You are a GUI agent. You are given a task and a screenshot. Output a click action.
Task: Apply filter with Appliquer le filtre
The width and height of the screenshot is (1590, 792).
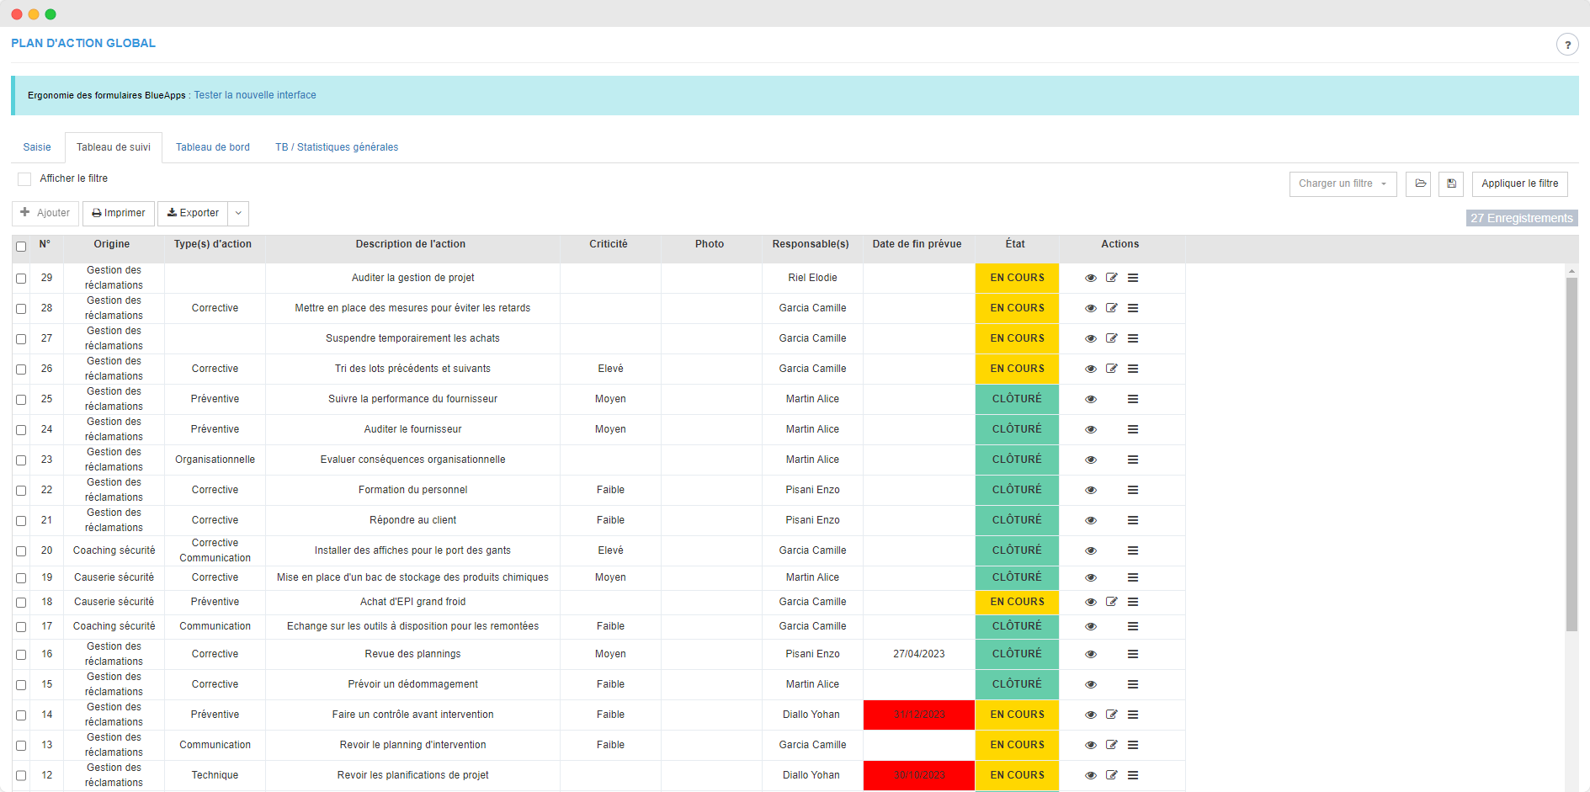[1519, 183]
